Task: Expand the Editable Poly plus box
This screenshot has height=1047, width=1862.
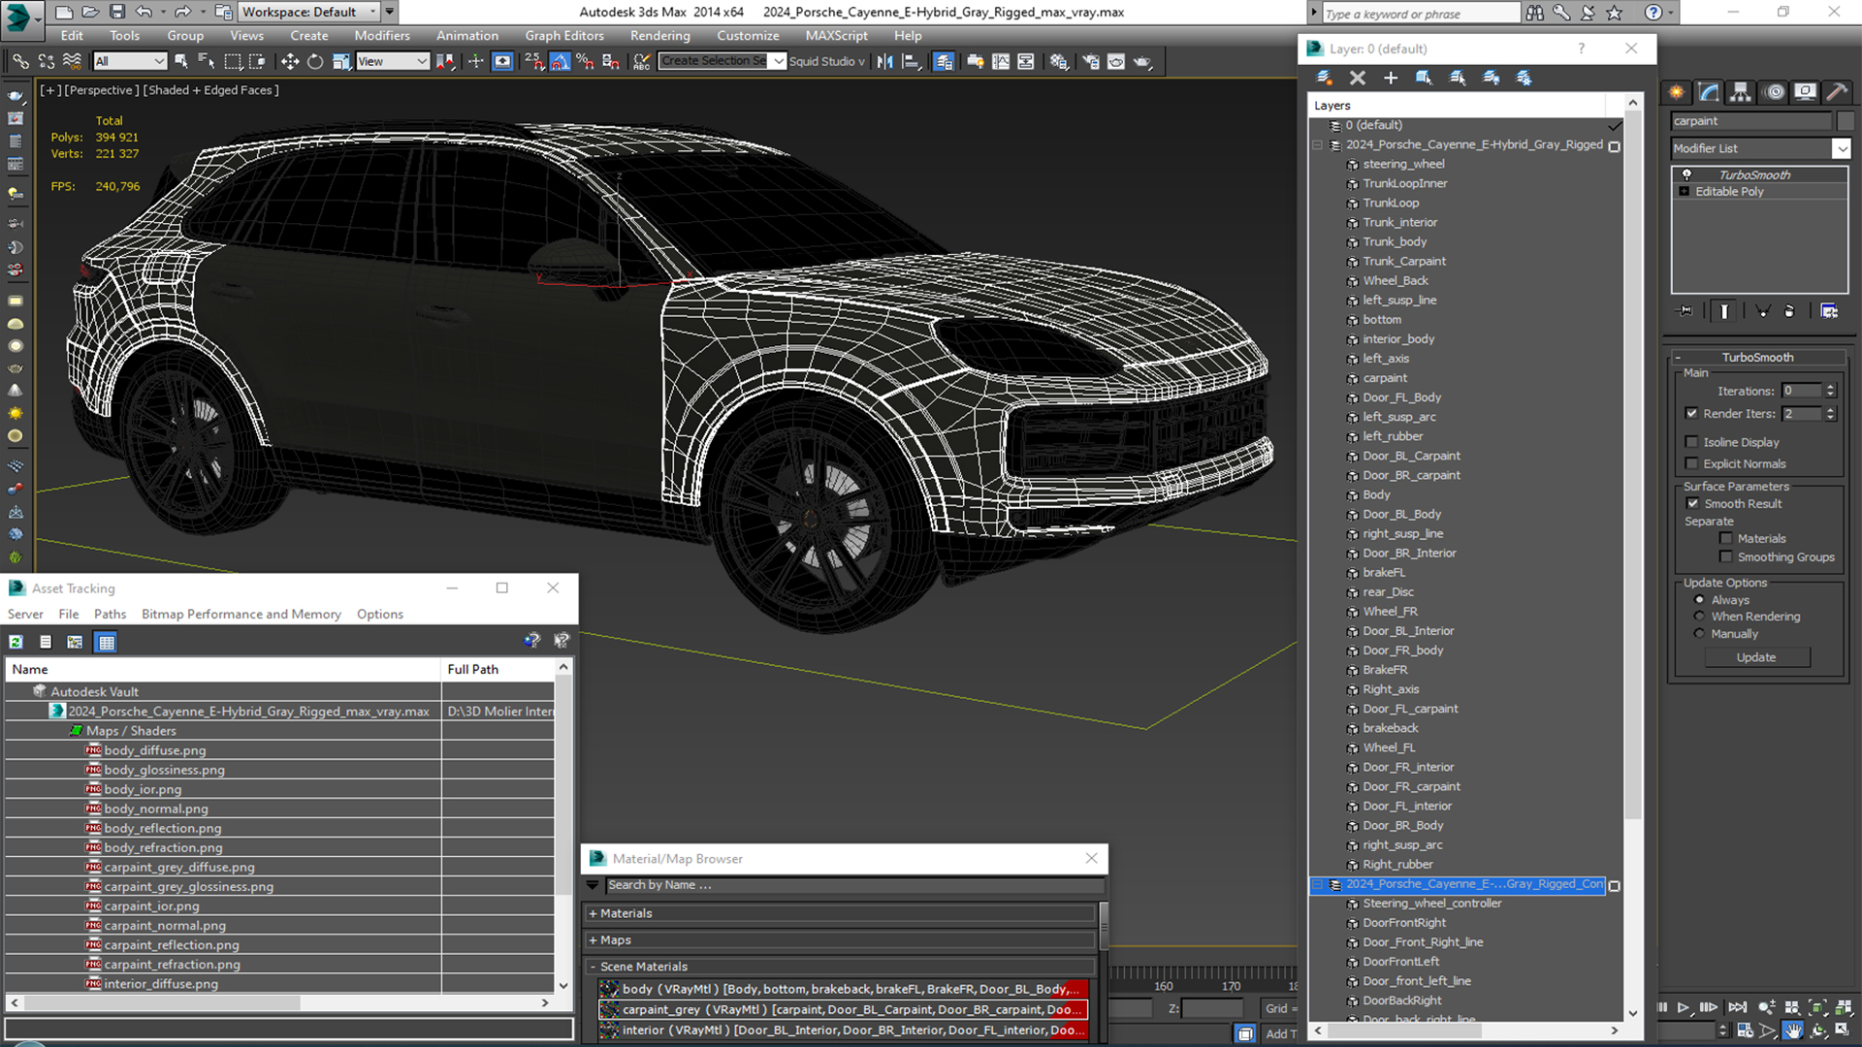Action: pyautogui.click(x=1685, y=192)
